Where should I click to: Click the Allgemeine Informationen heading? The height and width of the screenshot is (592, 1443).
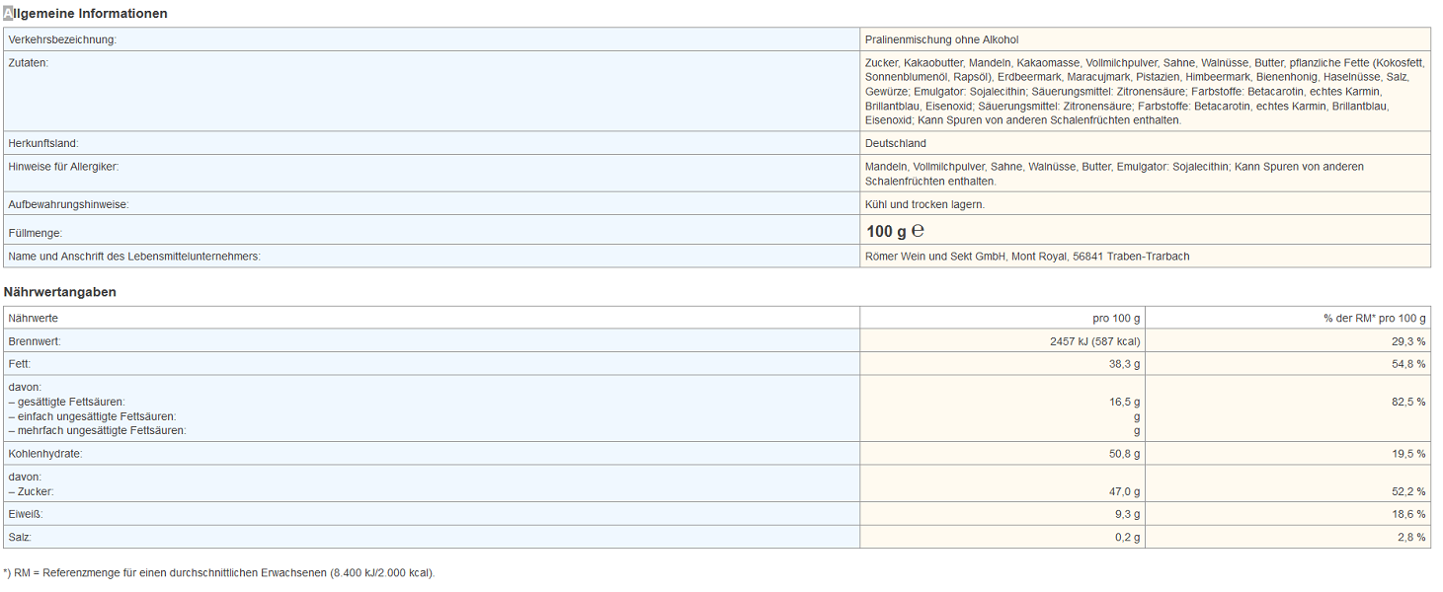pos(86,14)
